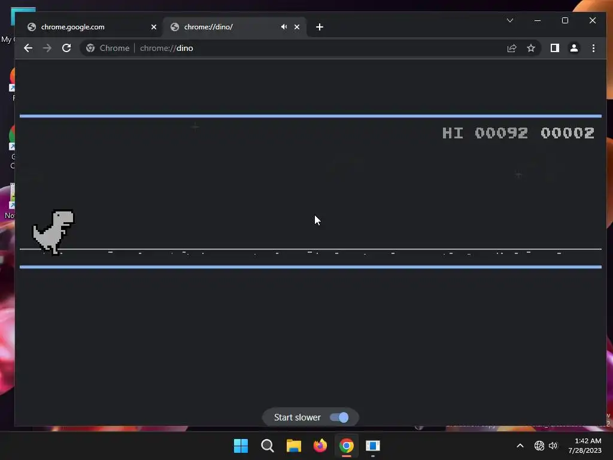Reload the dino page
This screenshot has height=460, width=613.
66,48
